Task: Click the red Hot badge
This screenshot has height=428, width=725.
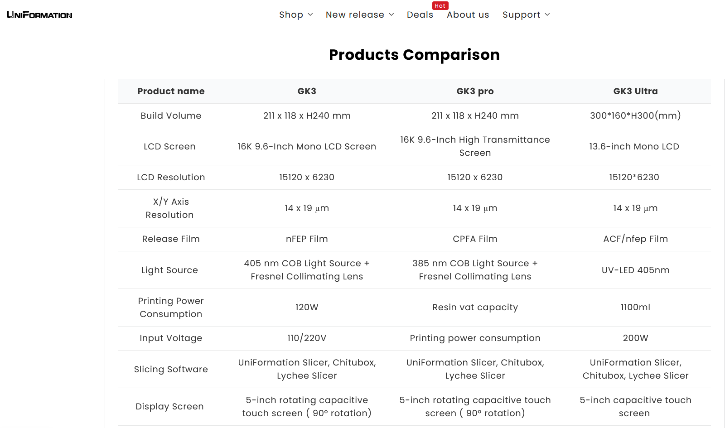Action: click(x=440, y=6)
